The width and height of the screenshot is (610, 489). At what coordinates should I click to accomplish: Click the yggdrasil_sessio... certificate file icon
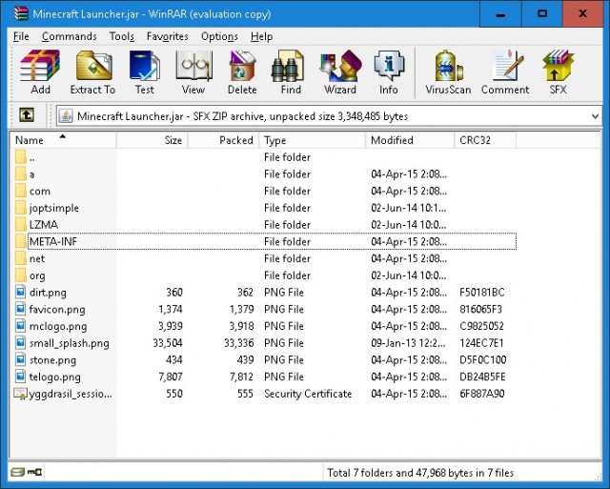click(x=20, y=394)
